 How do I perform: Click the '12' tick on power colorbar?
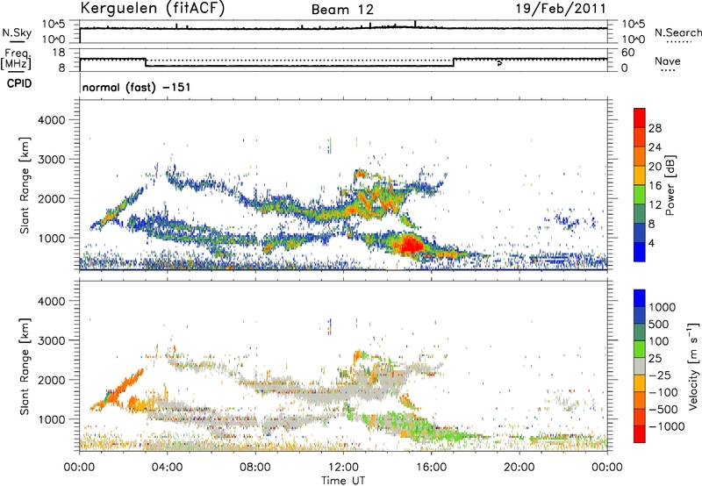[x=655, y=205]
